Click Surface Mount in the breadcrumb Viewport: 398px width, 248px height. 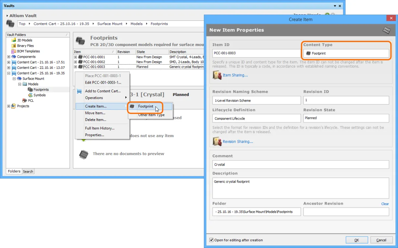(110, 24)
